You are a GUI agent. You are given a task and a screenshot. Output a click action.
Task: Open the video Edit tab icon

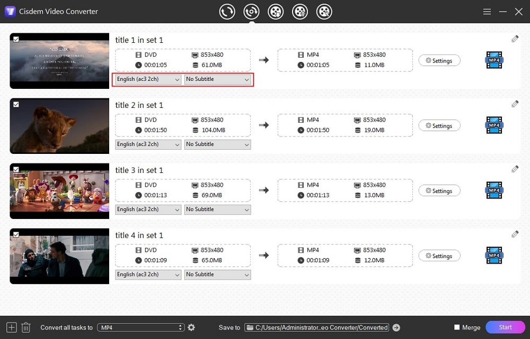tap(324, 12)
